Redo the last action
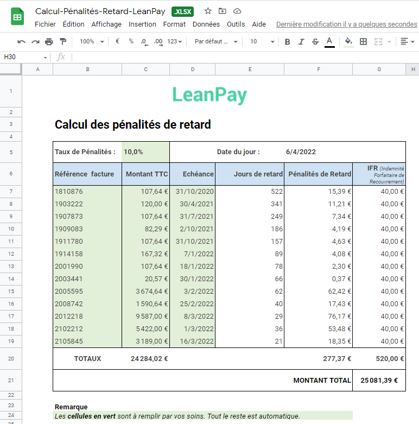 (35, 42)
